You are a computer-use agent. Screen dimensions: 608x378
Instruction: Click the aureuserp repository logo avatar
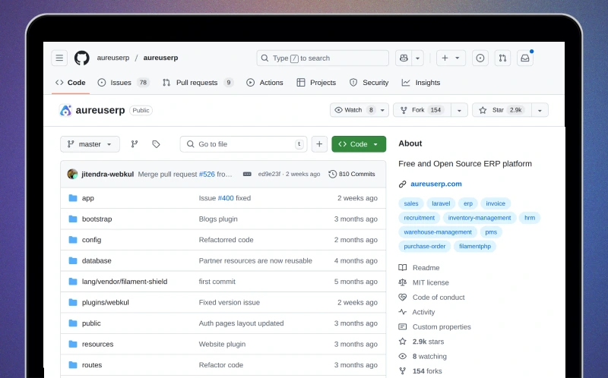65,110
